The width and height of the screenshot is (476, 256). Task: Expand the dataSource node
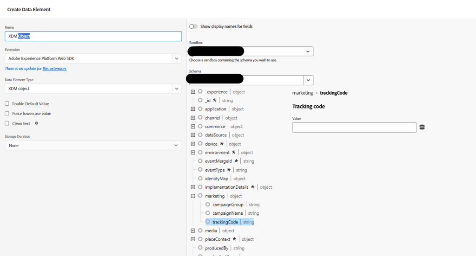[193, 135]
